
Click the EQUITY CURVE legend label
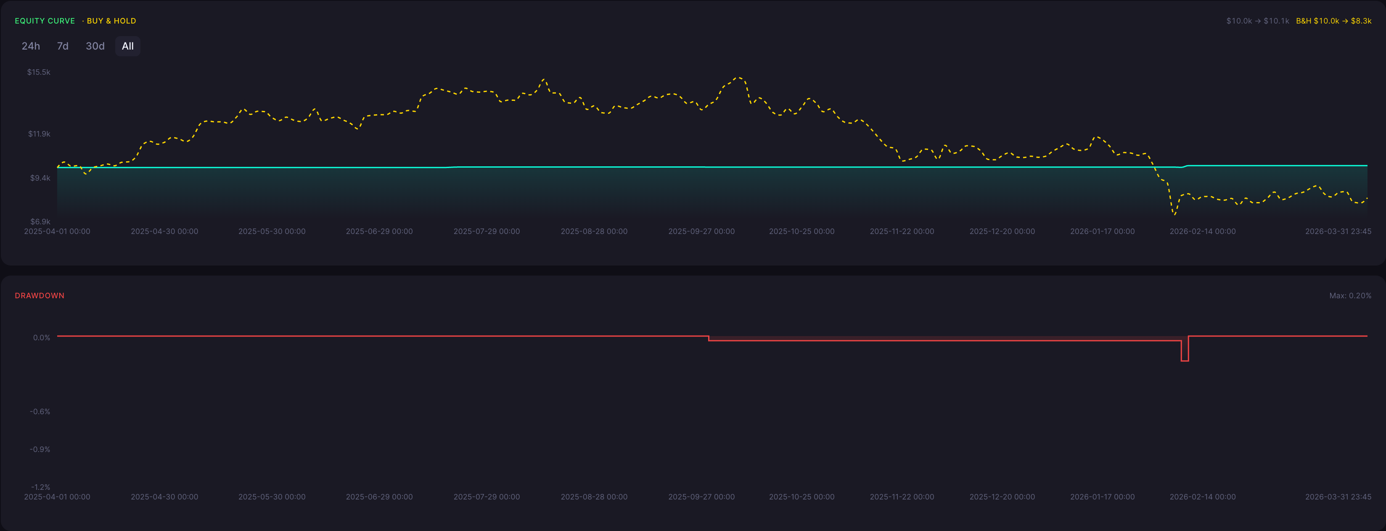click(x=45, y=21)
